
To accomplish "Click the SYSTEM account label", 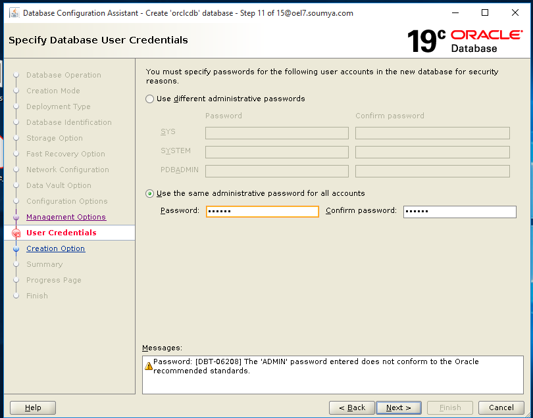I will 176,151.
